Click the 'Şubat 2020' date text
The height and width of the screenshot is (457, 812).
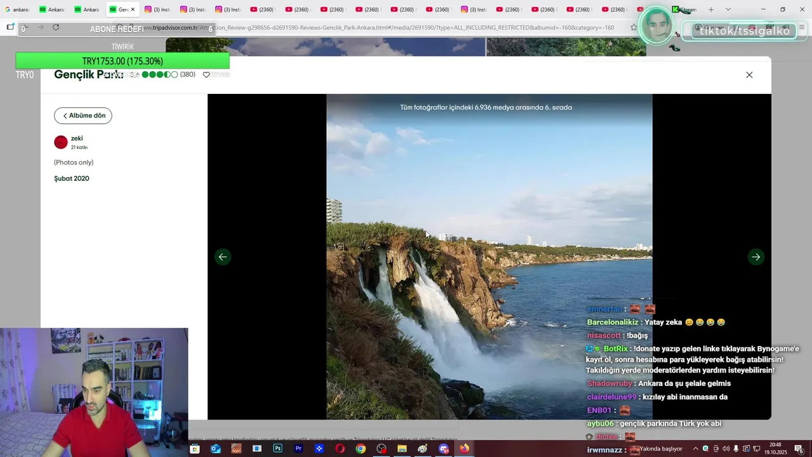coord(72,178)
